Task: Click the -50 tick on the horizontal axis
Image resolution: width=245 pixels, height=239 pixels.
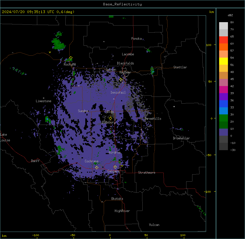Action: point(72,235)
